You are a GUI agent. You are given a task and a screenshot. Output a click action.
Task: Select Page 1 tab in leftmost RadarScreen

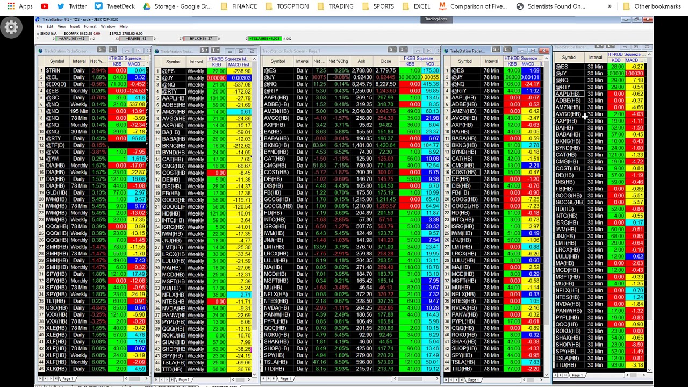coord(67,379)
